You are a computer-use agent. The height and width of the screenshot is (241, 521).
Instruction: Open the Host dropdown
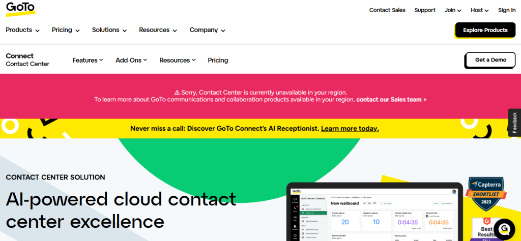tap(479, 10)
